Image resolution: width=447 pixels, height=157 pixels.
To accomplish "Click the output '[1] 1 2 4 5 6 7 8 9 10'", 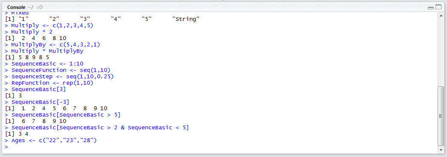I will click(x=56, y=108).
